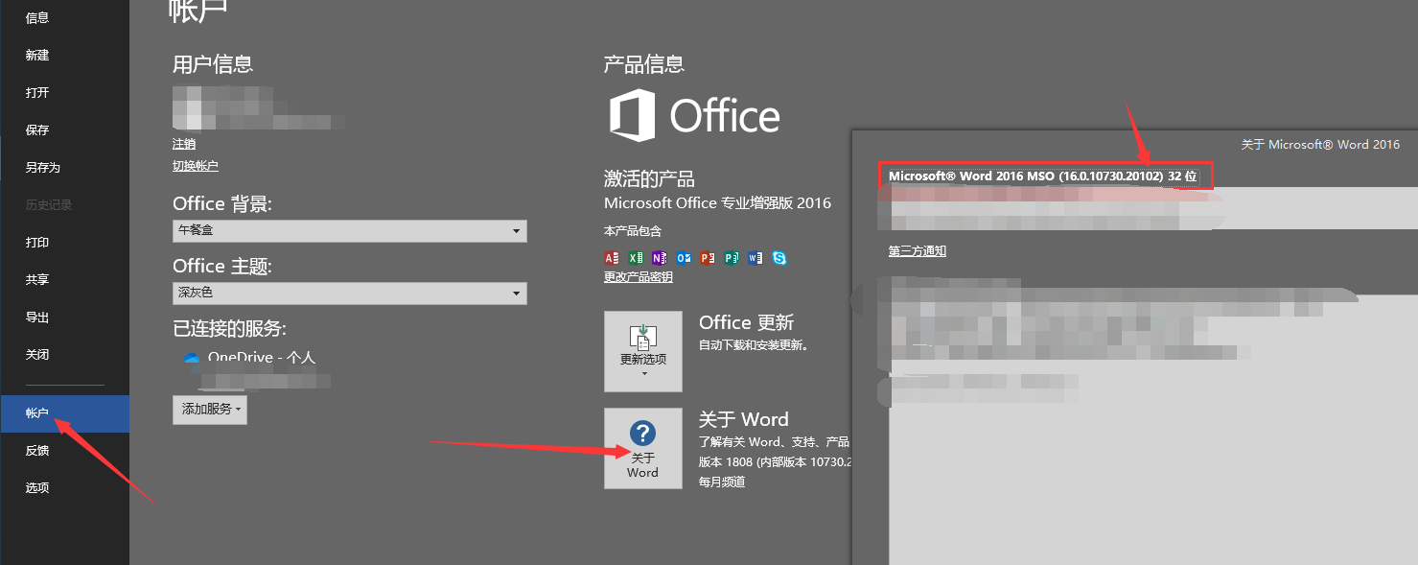Click the Publisher product icon
This screenshot has width=1418, height=565.
point(732,258)
